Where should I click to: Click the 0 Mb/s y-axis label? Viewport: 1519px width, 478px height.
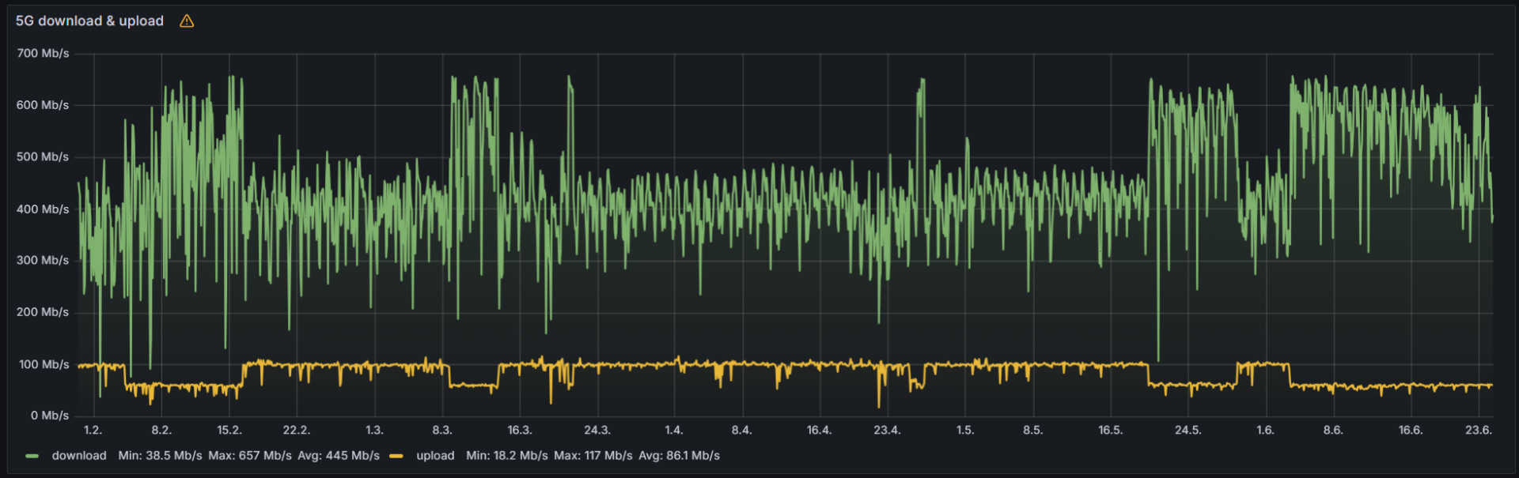pyautogui.click(x=49, y=416)
